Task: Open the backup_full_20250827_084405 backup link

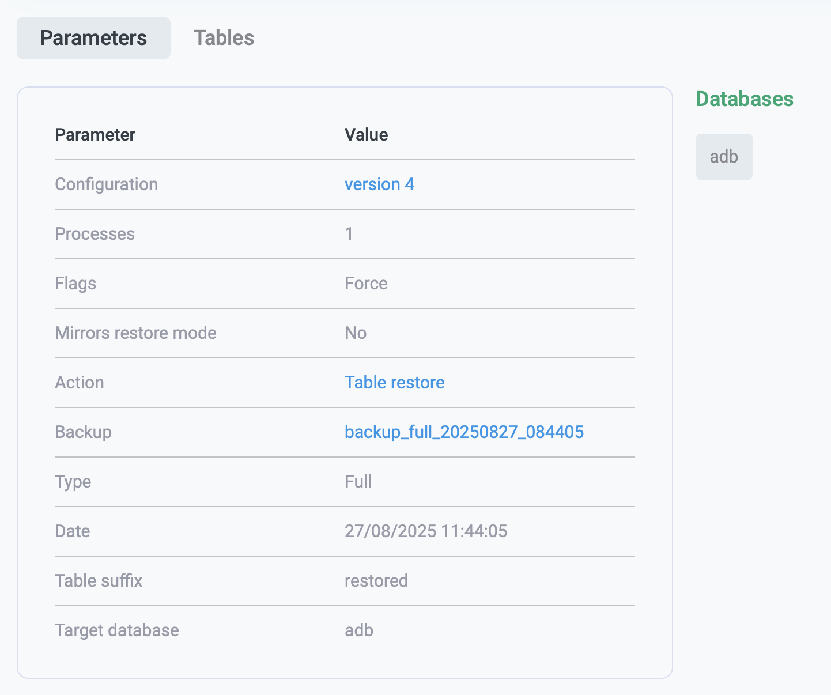Action: pos(464,432)
